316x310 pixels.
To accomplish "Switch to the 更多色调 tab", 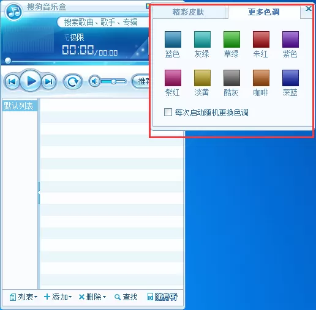I will coord(264,12).
